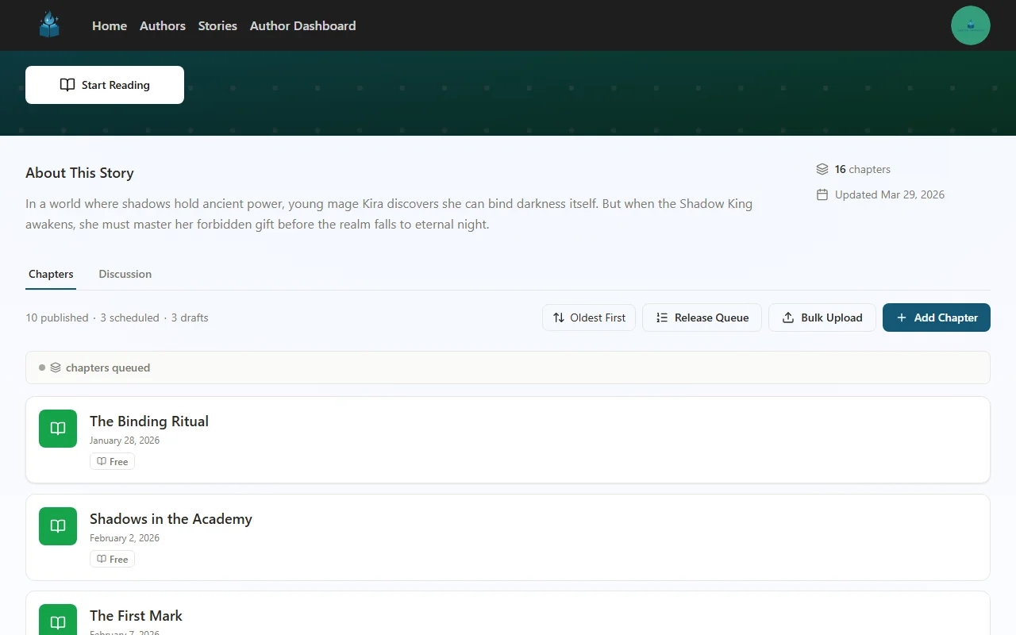Toggle the Free badge under Shadows in the Academy
The height and width of the screenshot is (635, 1016).
(x=112, y=559)
